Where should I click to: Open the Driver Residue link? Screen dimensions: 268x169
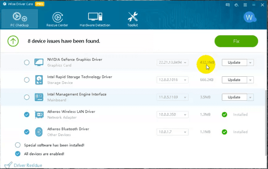coord(28,166)
